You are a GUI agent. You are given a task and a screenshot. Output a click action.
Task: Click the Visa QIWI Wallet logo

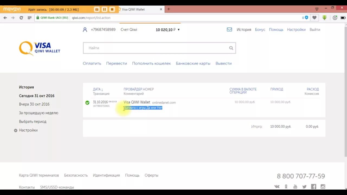pyautogui.click(x=40, y=48)
